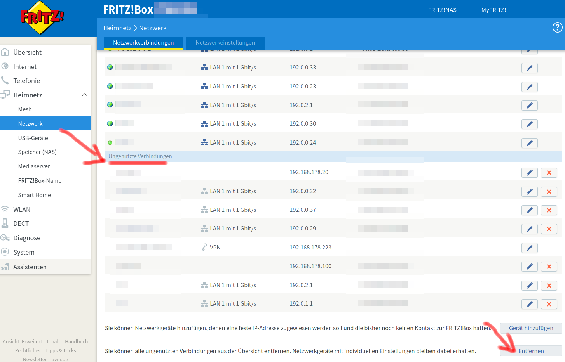Click the Entfernen button
Screen dimensions: 565x362
[531, 351]
